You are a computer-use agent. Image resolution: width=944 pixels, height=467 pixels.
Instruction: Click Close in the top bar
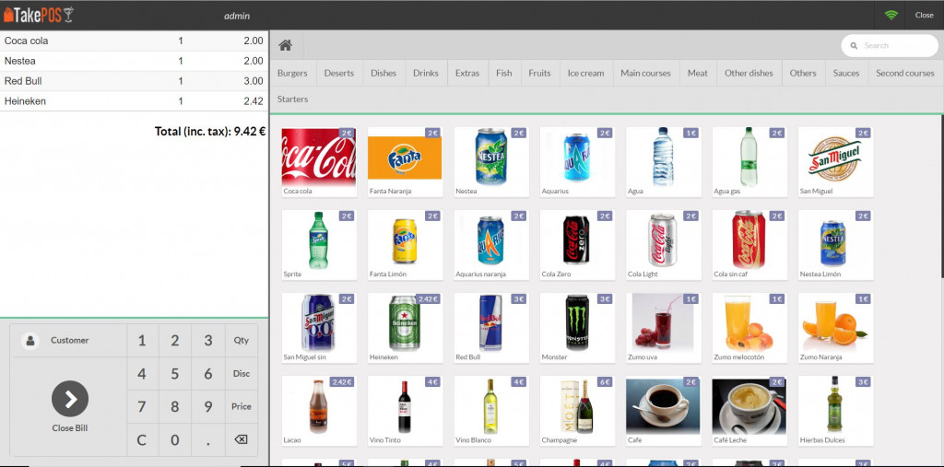(x=924, y=15)
